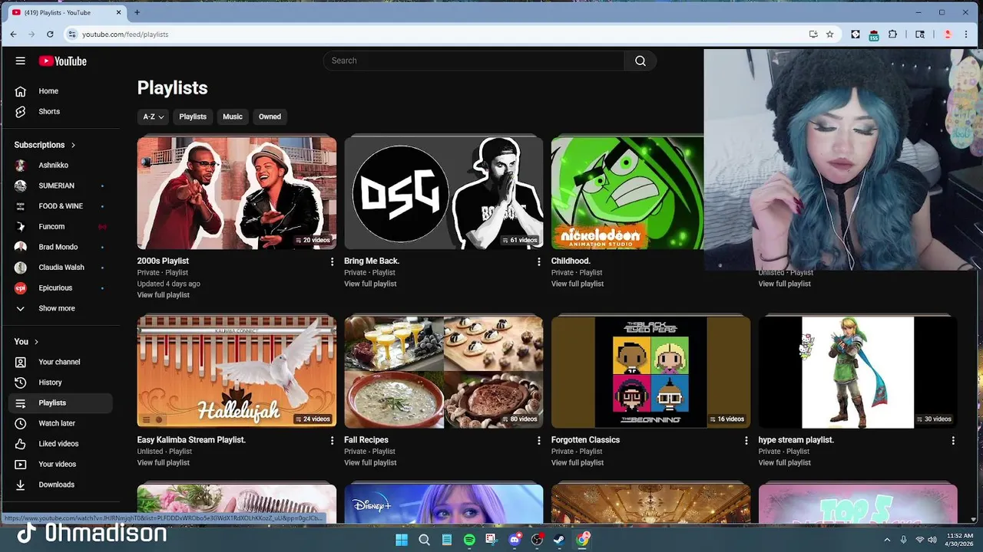Viewport: 983px width, 552px height.
Task: Expand the Subscriptions section chevron
Action: (x=74, y=145)
